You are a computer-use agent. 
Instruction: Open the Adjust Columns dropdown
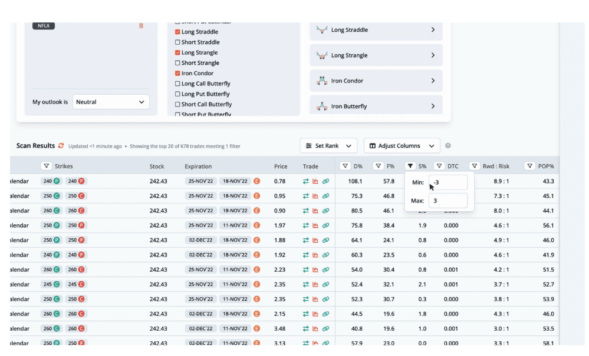[x=402, y=146]
